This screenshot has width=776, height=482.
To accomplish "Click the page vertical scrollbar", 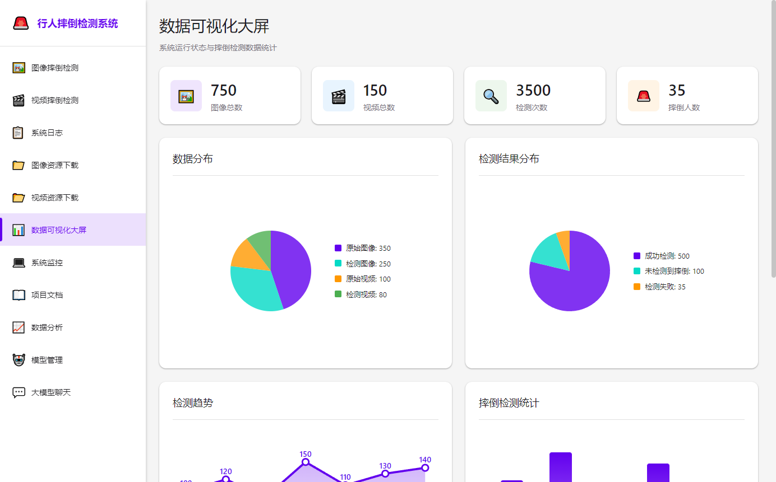I will click(x=774, y=140).
